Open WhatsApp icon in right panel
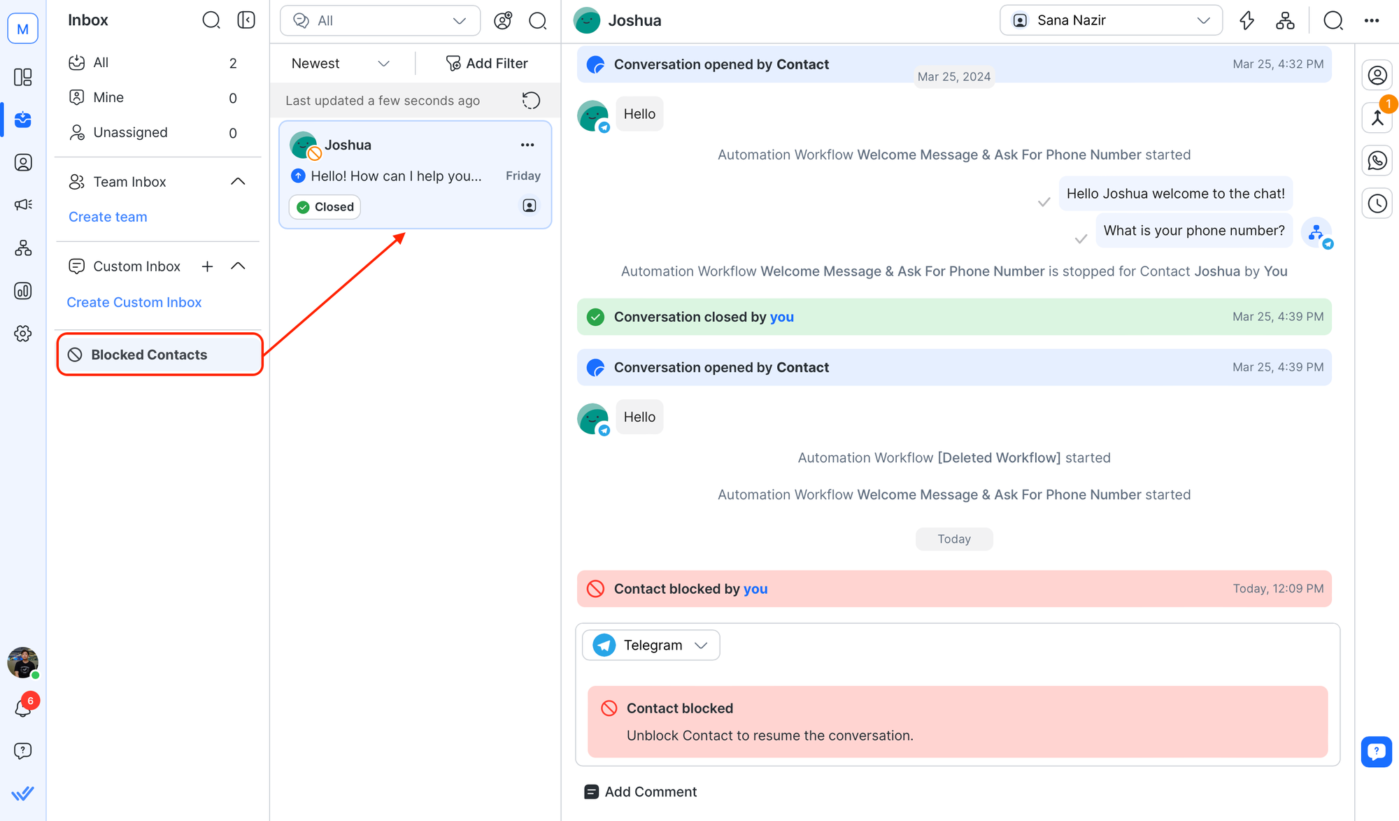The height and width of the screenshot is (821, 1399). pos(1377,161)
